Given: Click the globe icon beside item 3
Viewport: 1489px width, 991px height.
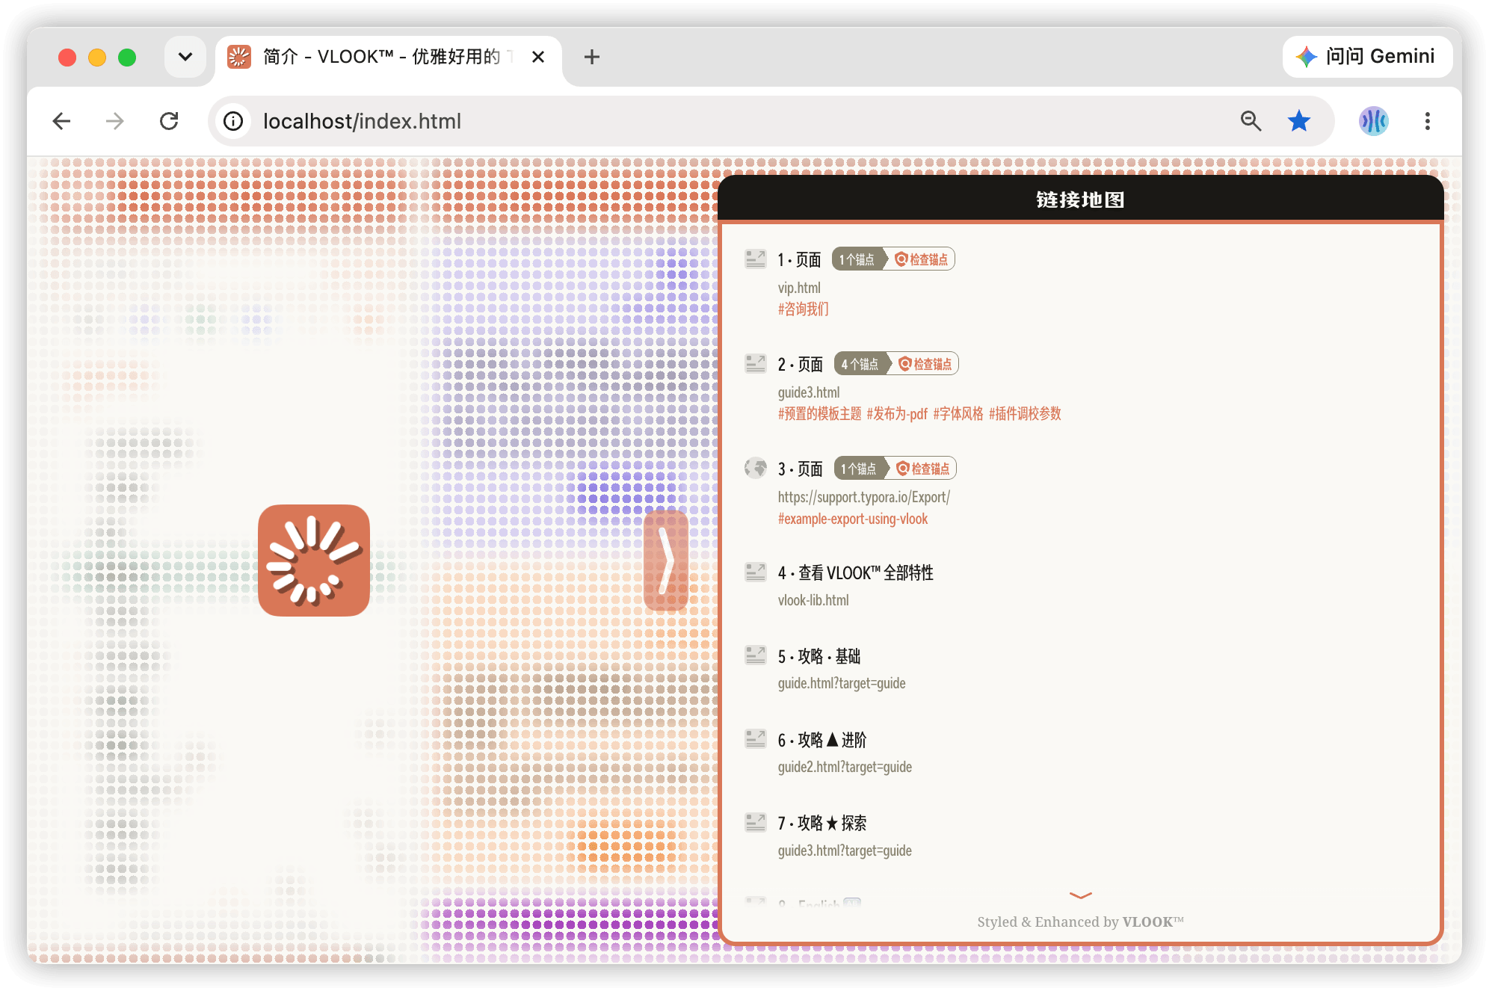Looking at the screenshot, I should [756, 469].
